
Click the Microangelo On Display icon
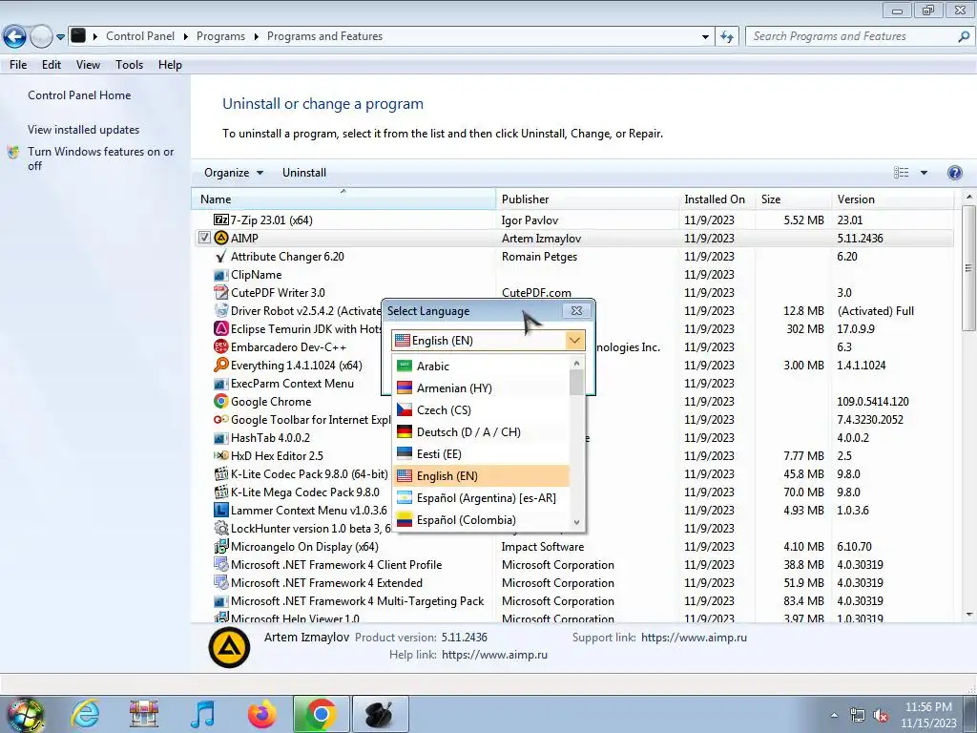(221, 547)
